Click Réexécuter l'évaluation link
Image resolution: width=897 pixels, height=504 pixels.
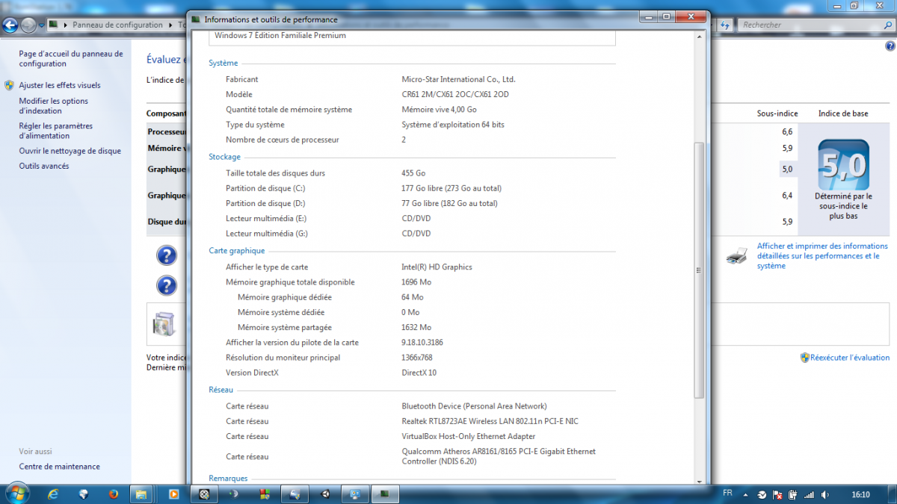pyautogui.click(x=850, y=358)
